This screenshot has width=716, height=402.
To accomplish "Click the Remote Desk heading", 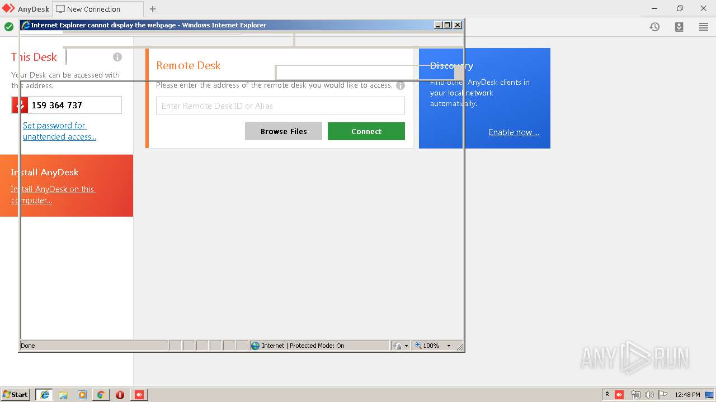I will pyautogui.click(x=189, y=65).
